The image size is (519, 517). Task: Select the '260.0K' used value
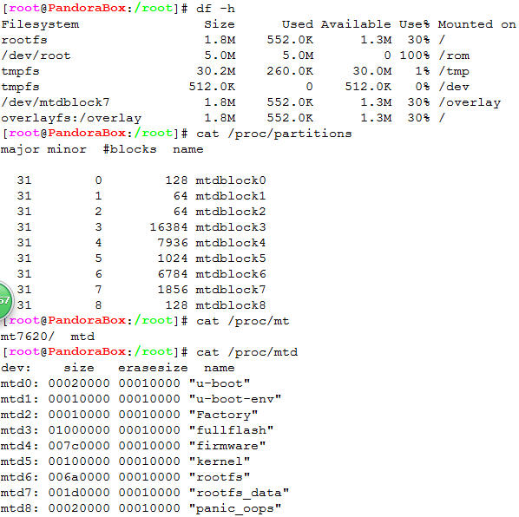pos(290,71)
